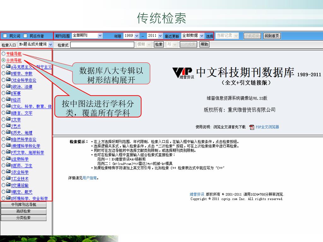Open the R医药、卫生 category link
The height and width of the screenshot is (242, 323).
(x=22, y=166)
